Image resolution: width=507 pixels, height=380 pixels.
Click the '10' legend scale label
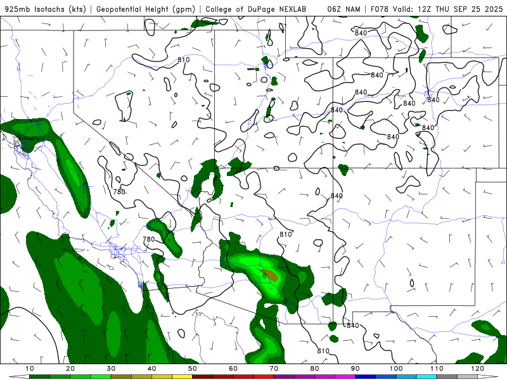click(x=29, y=369)
